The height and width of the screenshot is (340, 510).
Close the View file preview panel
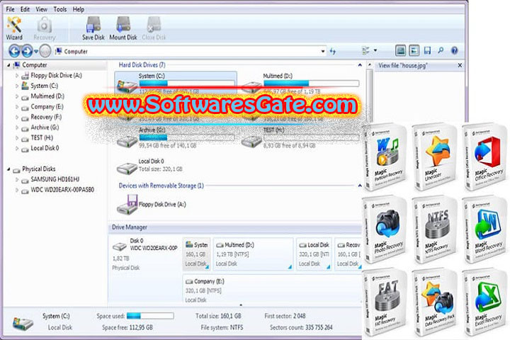(x=460, y=65)
